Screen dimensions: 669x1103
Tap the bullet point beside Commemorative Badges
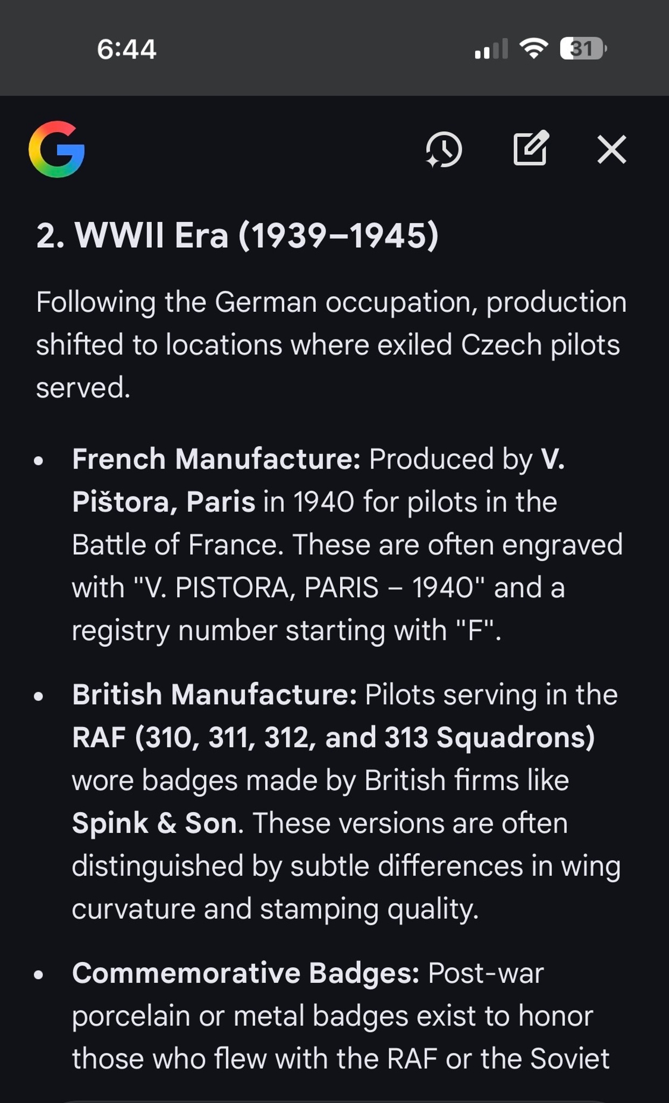tap(38, 974)
